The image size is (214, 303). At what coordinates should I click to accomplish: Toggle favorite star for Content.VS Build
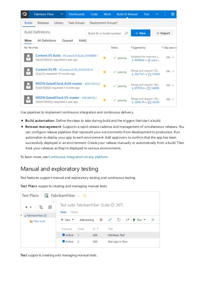tap(105, 58)
